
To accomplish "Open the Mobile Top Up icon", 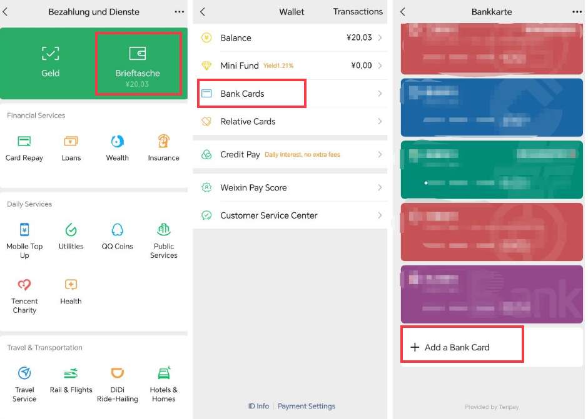I will 24,230.
